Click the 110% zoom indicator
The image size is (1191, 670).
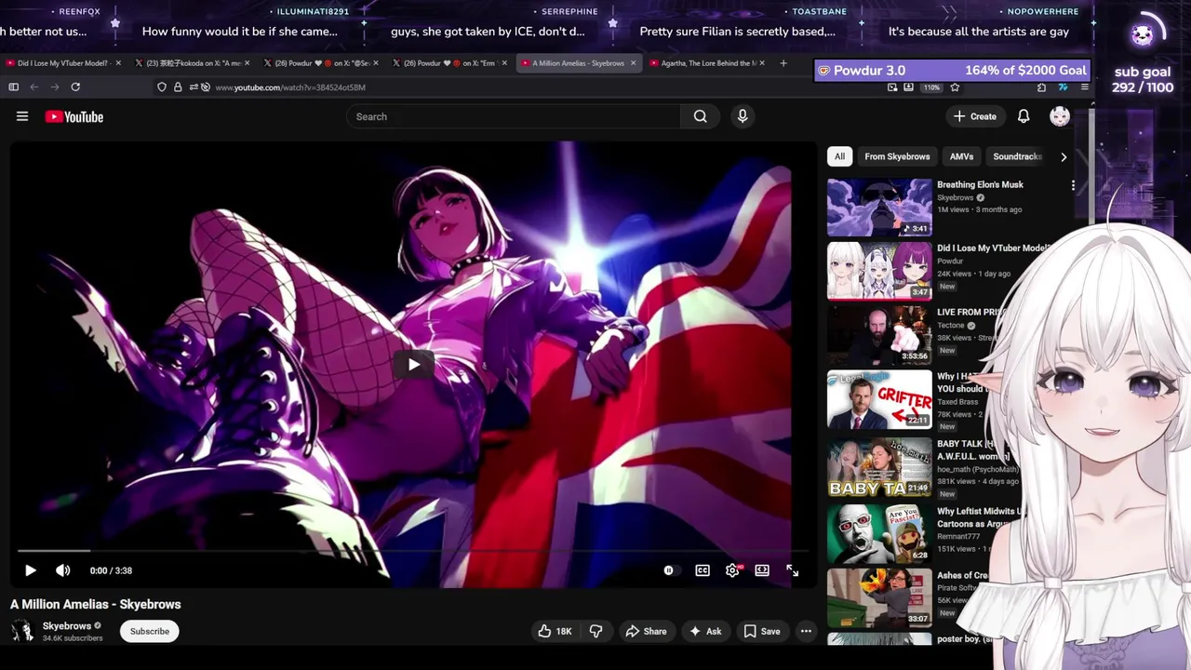point(931,87)
